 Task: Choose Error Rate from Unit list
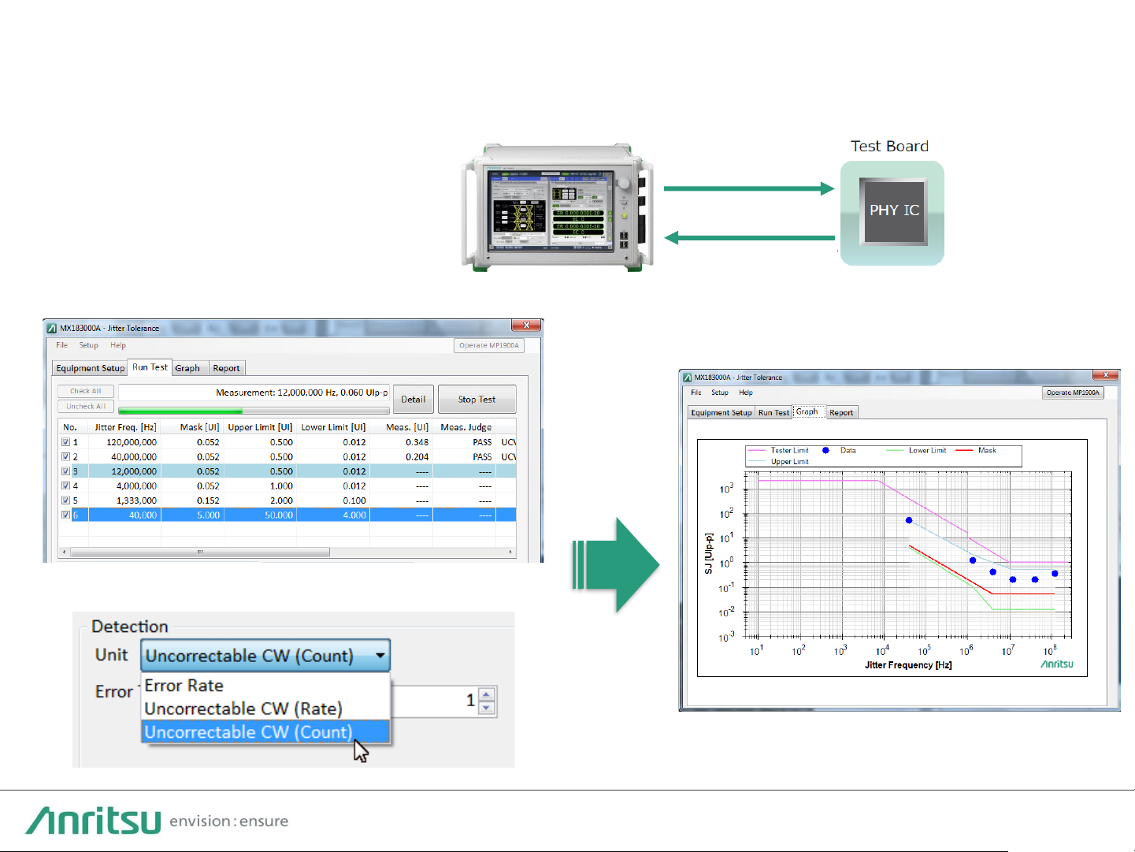point(265,686)
